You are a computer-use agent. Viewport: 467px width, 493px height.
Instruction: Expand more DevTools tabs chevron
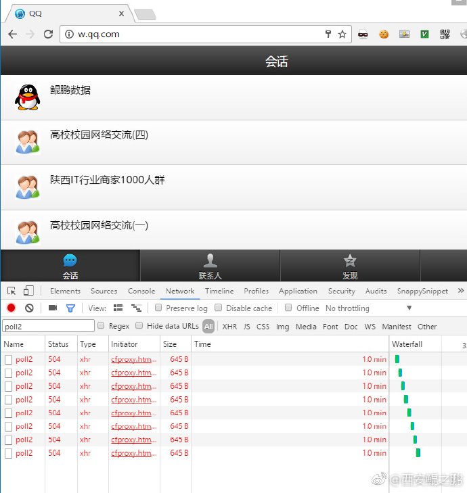coord(461,291)
